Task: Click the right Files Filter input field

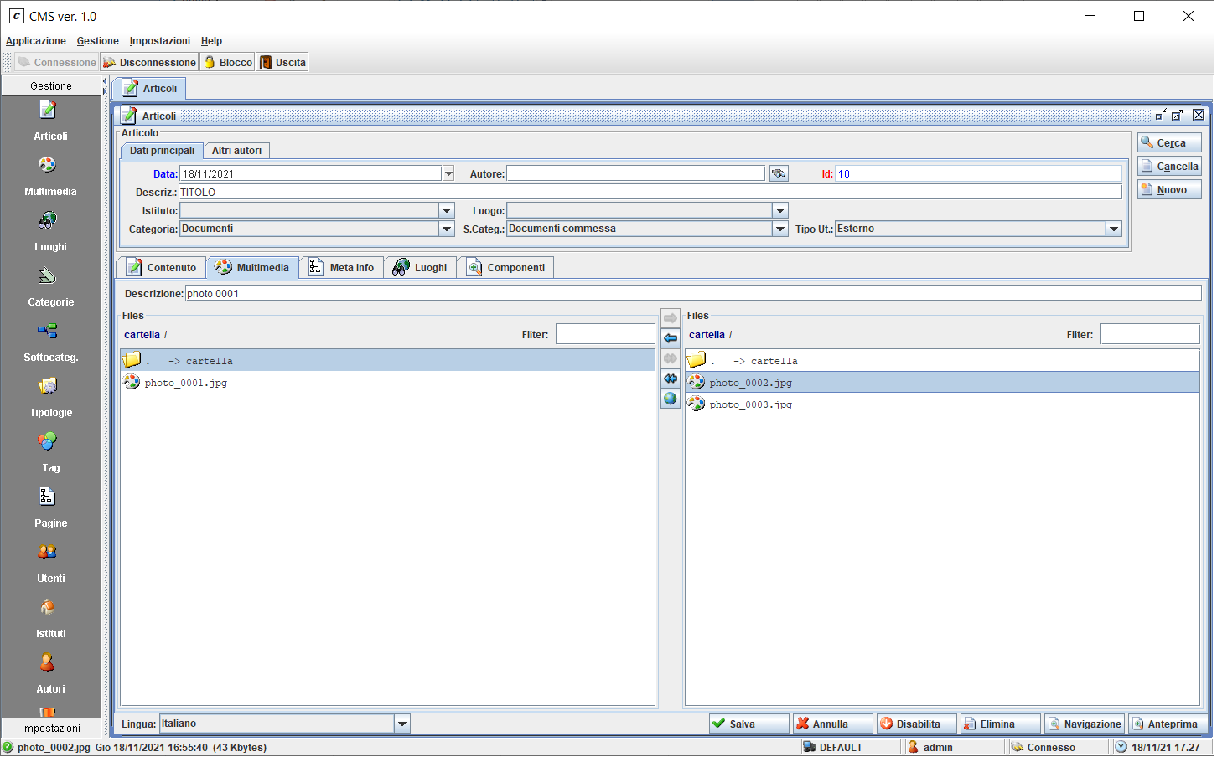Action: 1150,334
